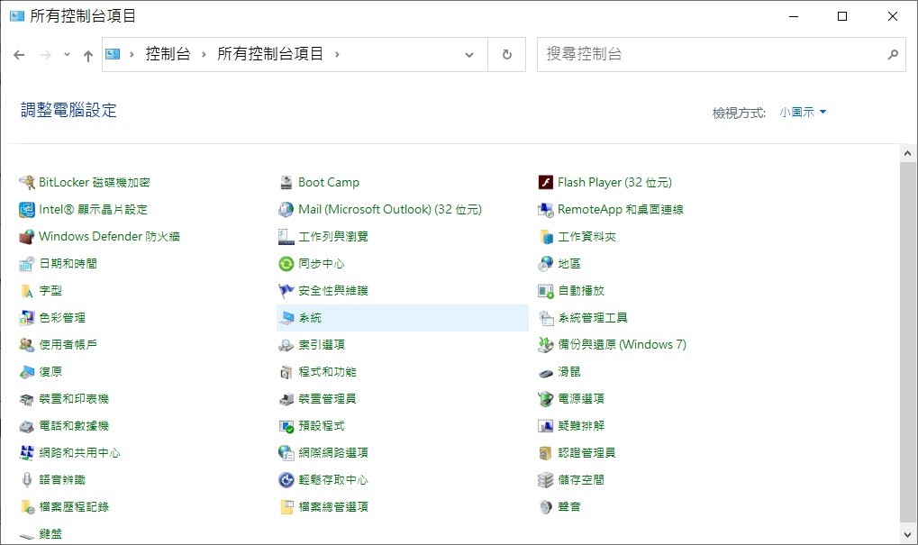The width and height of the screenshot is (918, 545).
Task: Click the 索引選項 icon
Action: point(286,345)
